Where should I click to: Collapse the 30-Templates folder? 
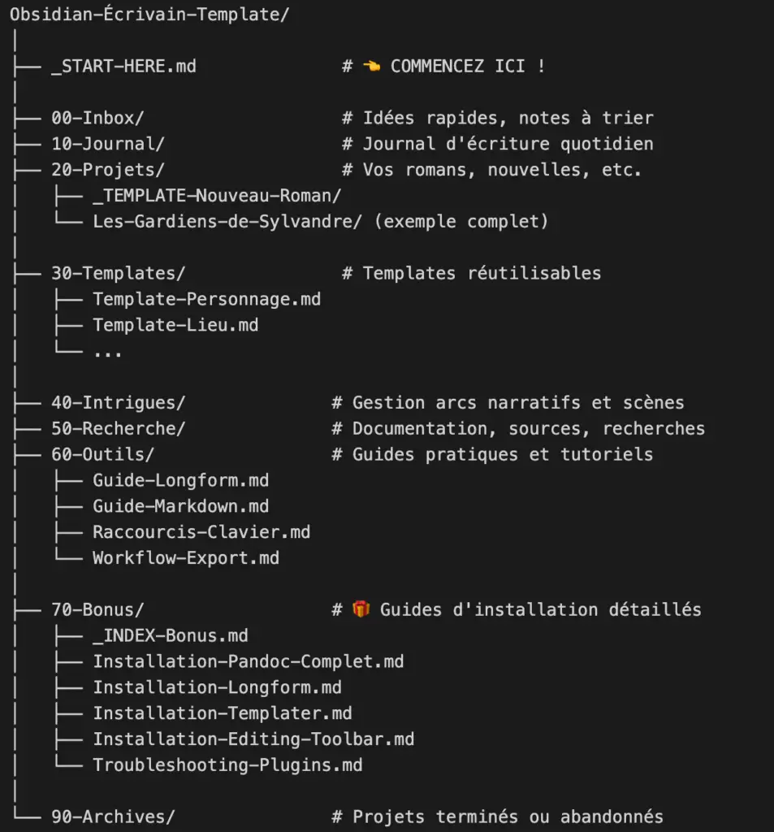[x=118, y=273]
